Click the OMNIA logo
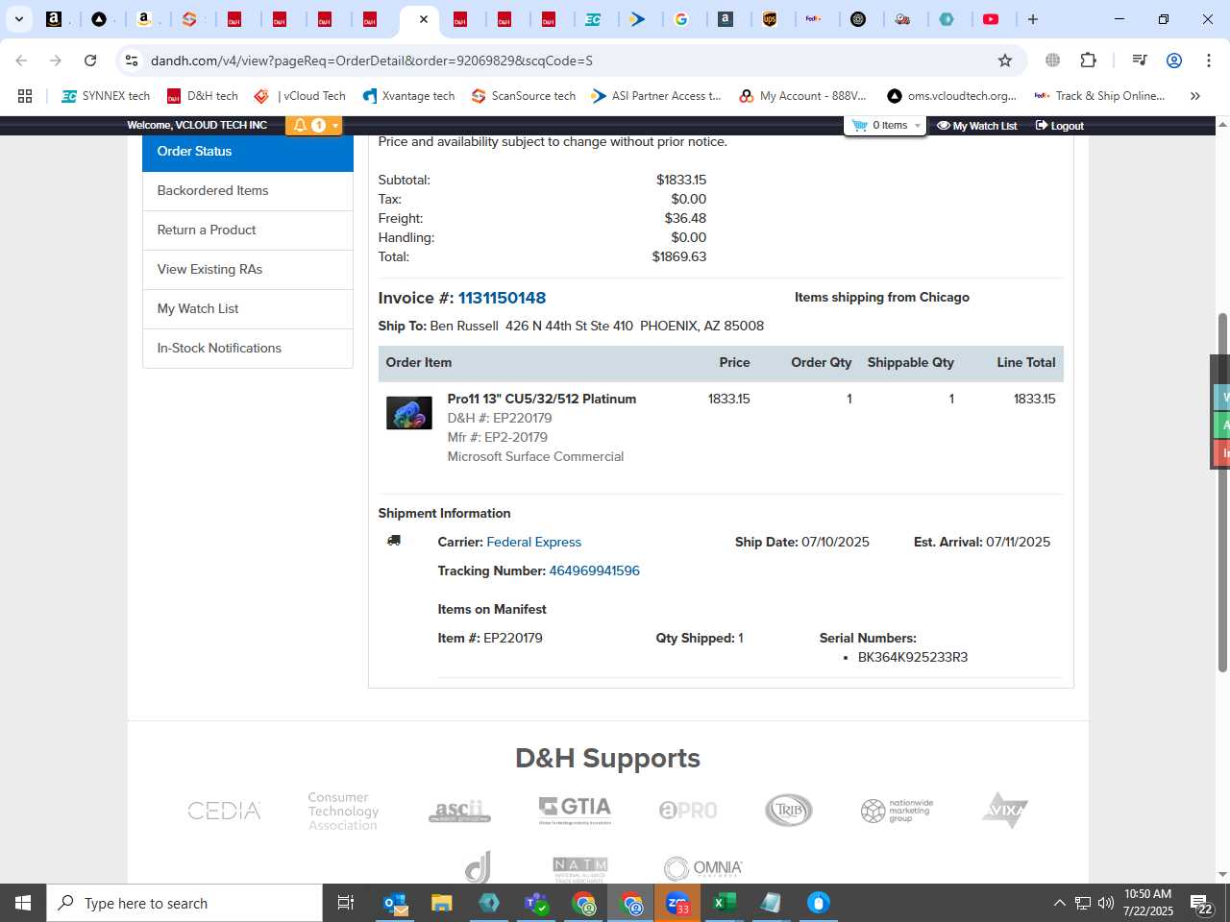The width and height of the screenshot is (1230, 922). (x=703, y=868)
